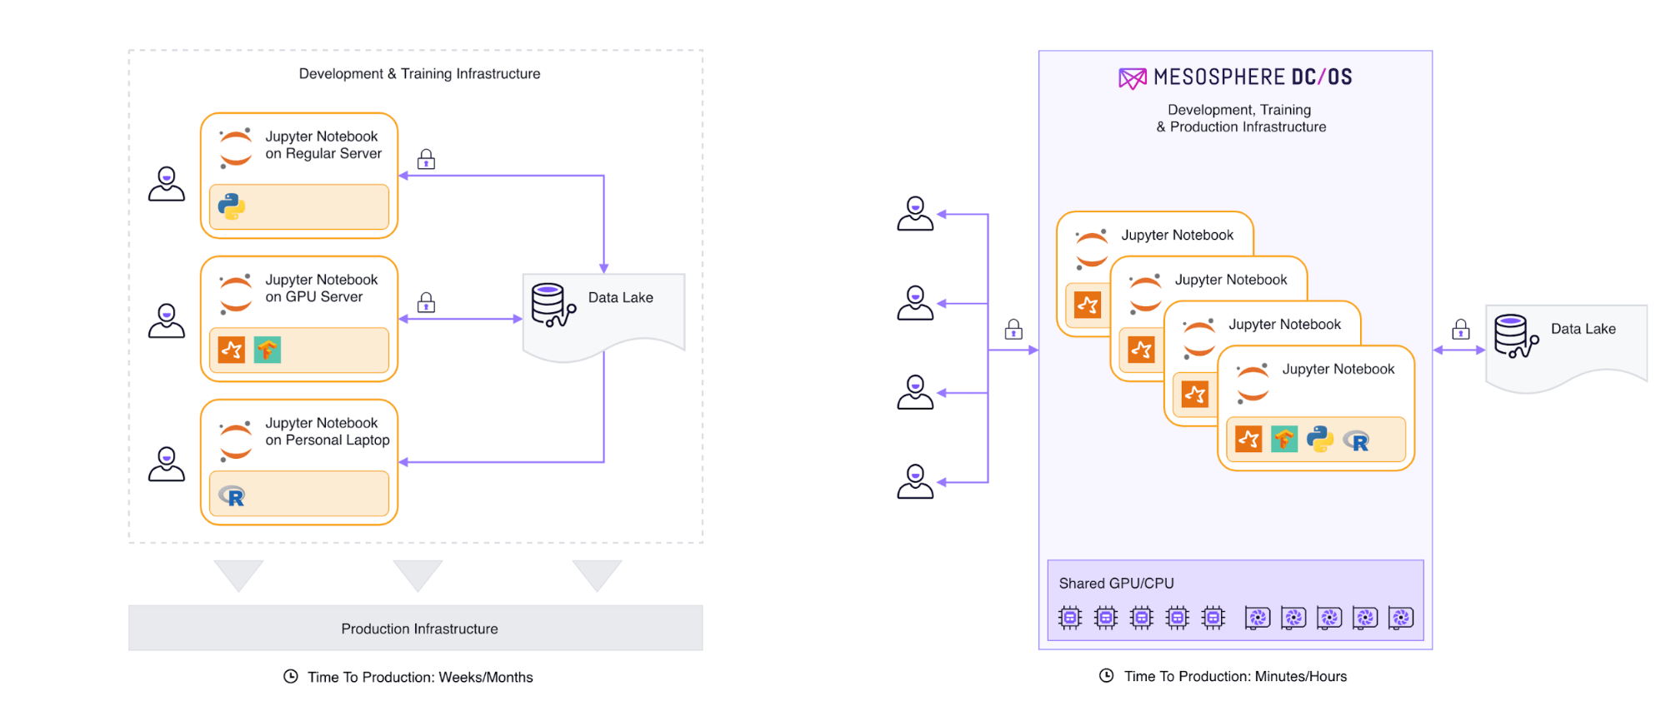This screenshot has height=716, width=1666.
Task: Click the second user icon from top beside DC/OS
Action: [915, 303]
